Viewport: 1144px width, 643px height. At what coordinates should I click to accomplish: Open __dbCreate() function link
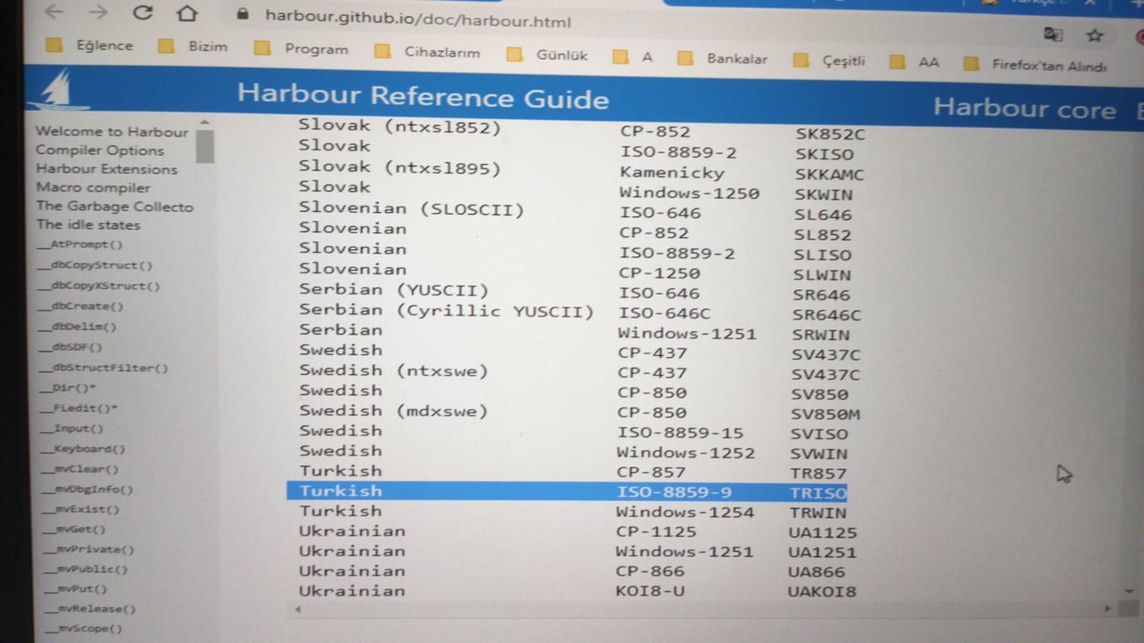(81, 306)
